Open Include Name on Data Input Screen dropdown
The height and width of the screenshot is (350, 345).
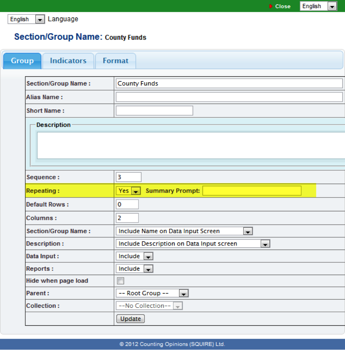point(184,231)
